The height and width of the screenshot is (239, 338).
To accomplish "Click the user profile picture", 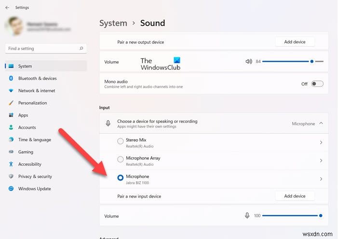I will coord(14,26).
